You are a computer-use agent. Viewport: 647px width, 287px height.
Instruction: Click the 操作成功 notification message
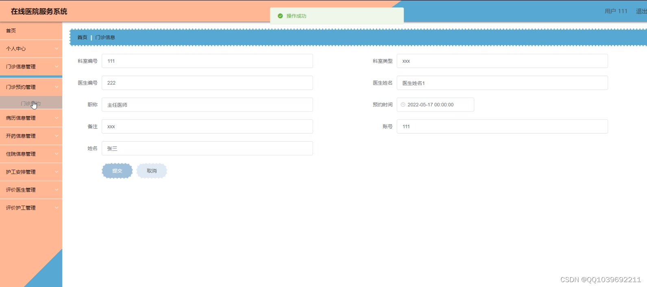pyautogui.click(x=296, y=16)
